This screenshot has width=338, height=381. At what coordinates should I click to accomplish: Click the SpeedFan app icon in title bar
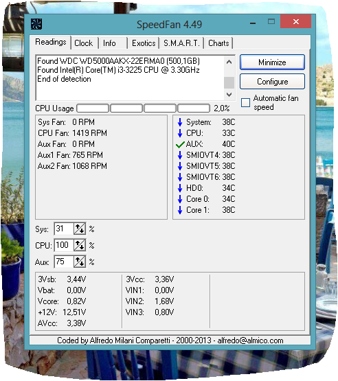(36, 24)
